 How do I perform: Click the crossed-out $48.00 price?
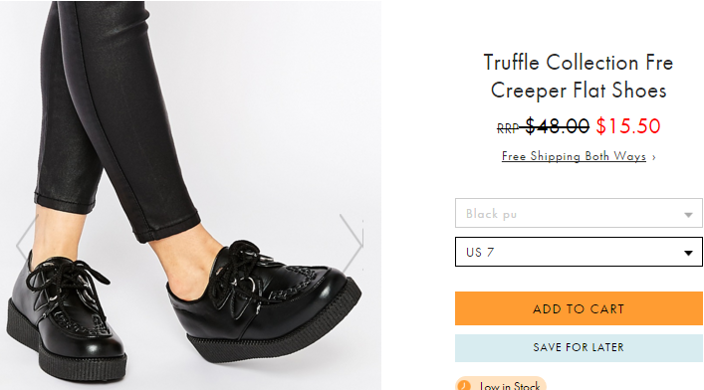point(557,126)
